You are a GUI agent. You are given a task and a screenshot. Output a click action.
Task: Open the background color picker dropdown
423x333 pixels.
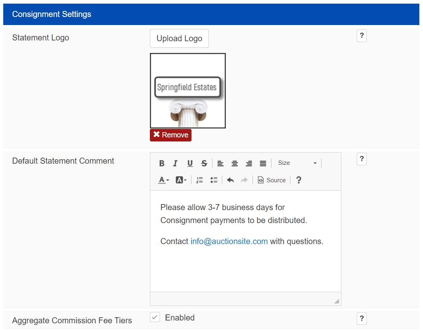coord(181,180)
